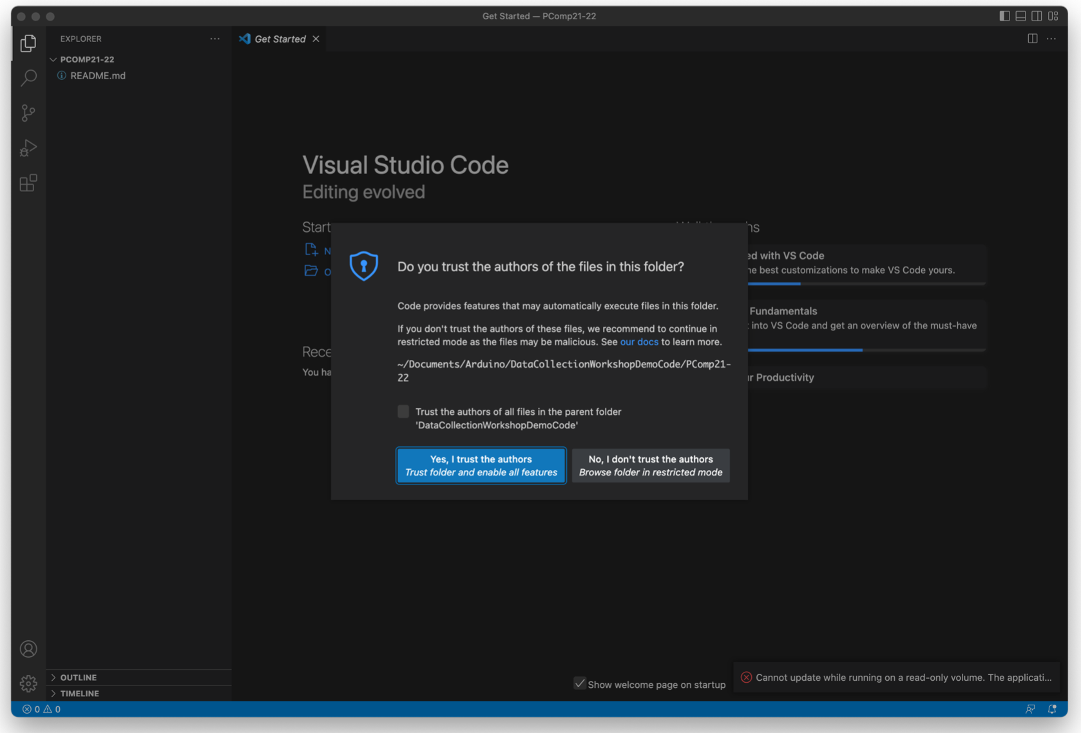Click the Open folder icon under Start
Viewport: 1081px width, 733px height.
[x=311, y=271]
